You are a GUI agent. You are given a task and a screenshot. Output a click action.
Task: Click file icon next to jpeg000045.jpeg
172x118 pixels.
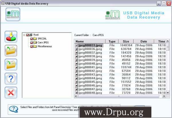[x=77, y=82]
